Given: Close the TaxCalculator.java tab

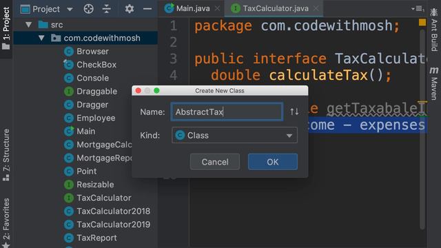Looking at the screenshot, I should point(316,9).
